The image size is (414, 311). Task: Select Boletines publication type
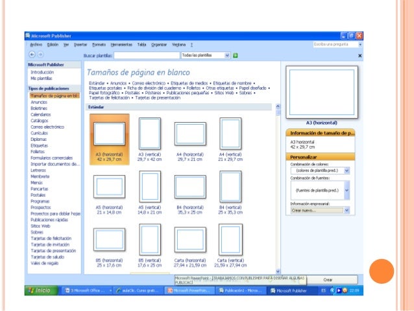(x=39, y=108)
